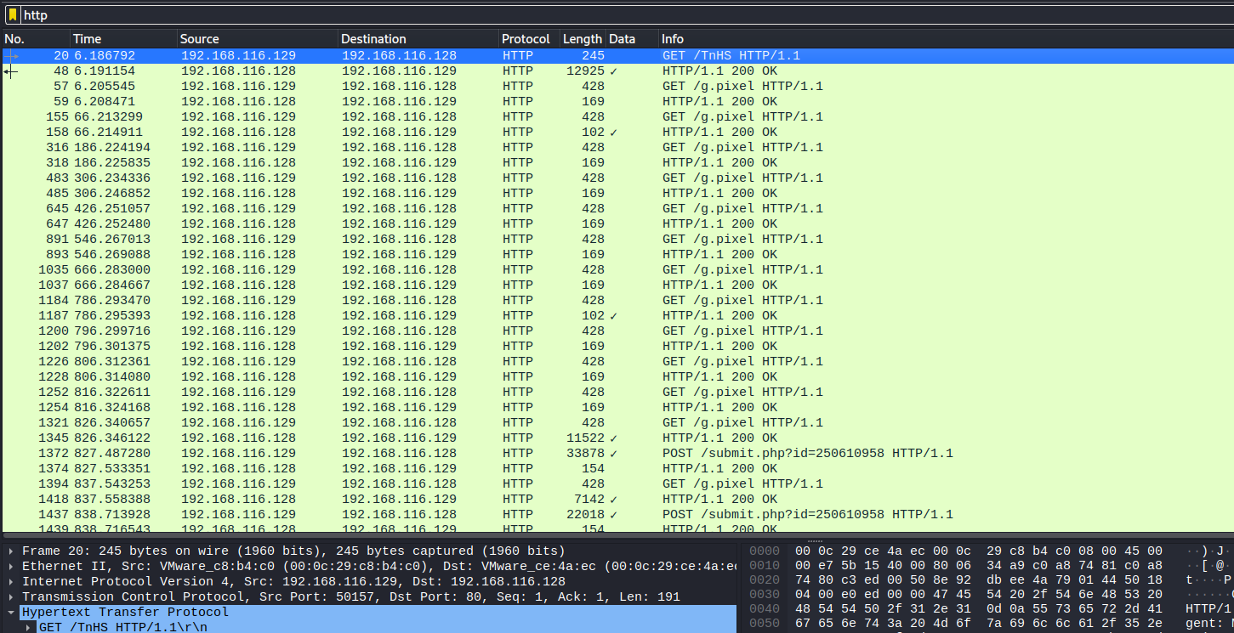Click the display filter bookmark icon
This screenshot has width=1234, height=633.
point(12,14)
